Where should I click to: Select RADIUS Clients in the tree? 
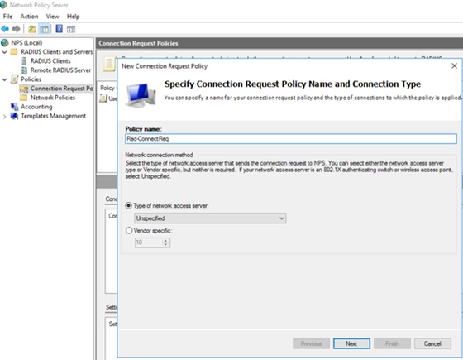point(50,61)
